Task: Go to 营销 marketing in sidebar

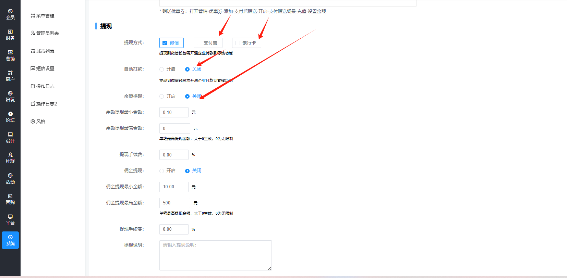Action: click(x=10, y=55)
